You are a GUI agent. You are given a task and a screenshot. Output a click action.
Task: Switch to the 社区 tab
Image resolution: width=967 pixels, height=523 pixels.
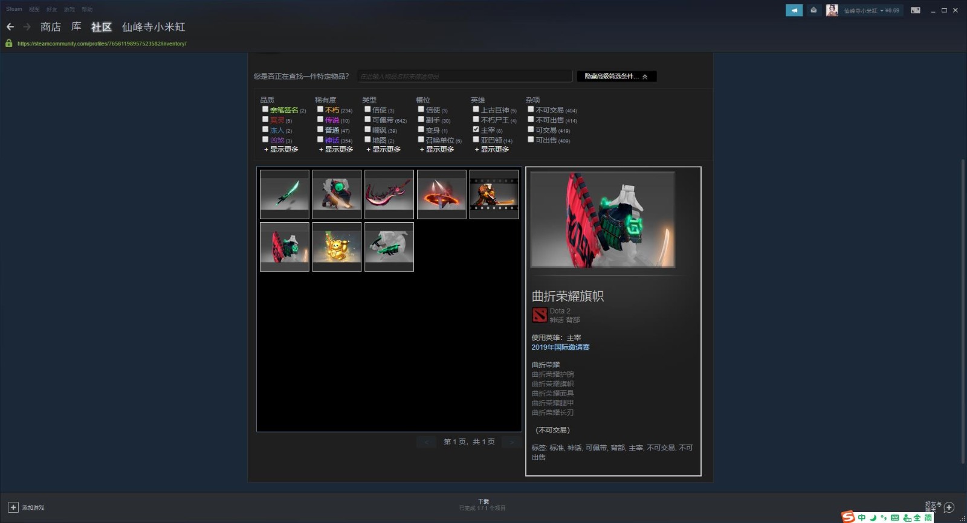[102, 27]
